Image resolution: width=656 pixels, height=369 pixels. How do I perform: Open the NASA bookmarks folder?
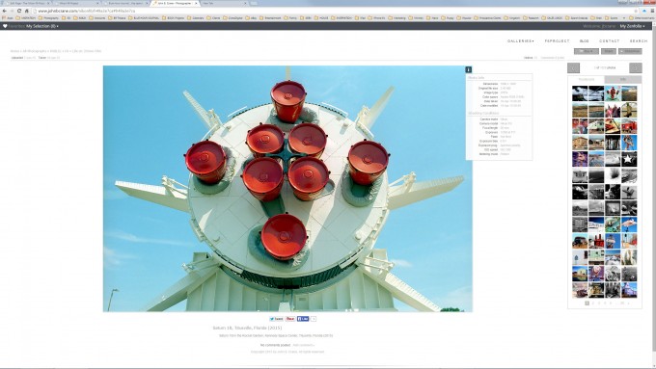(79, 18)
